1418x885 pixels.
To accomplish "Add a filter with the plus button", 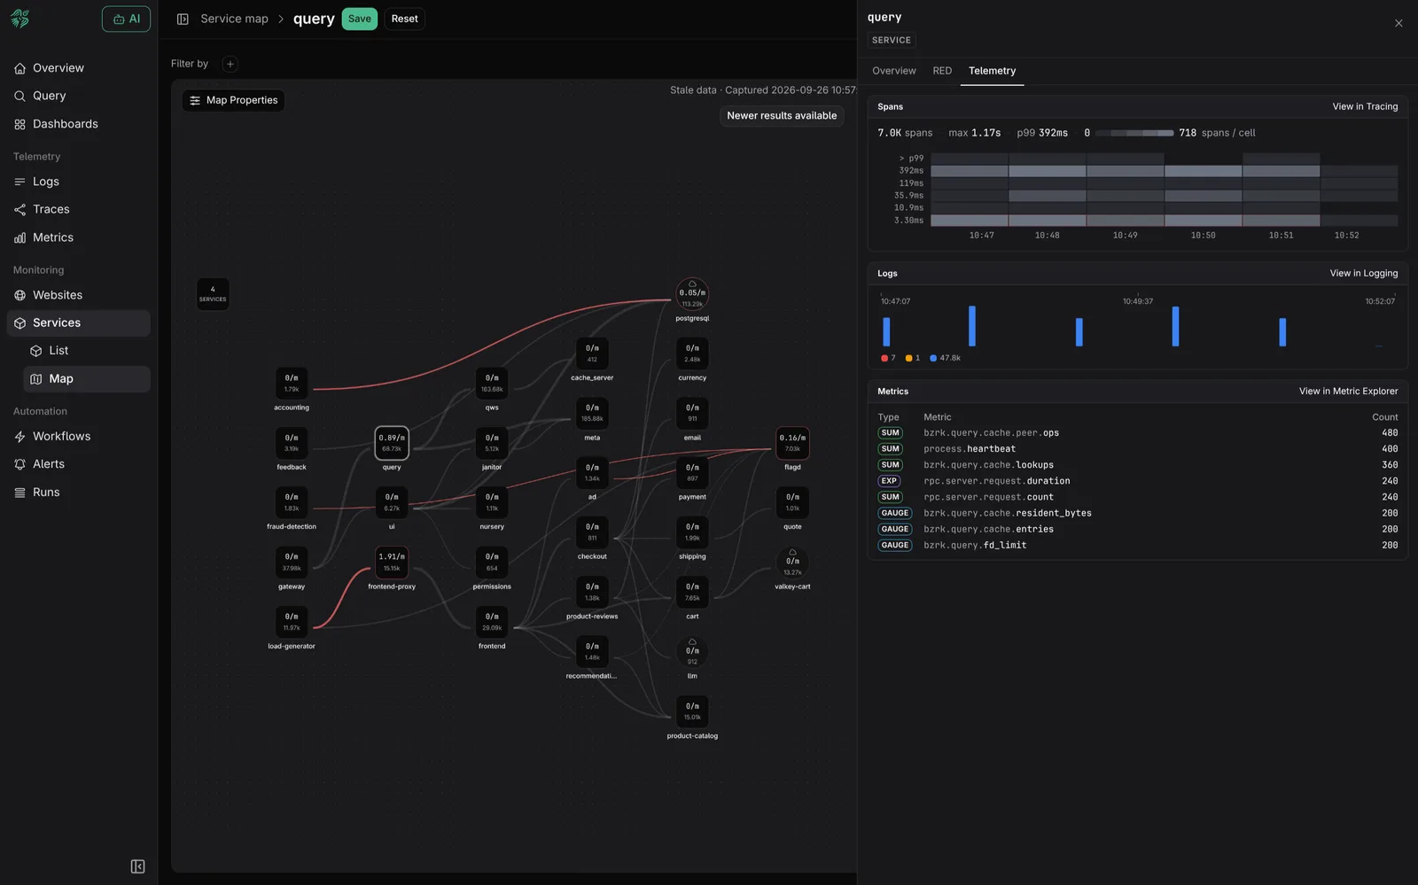I will click(x=230, y=64).
